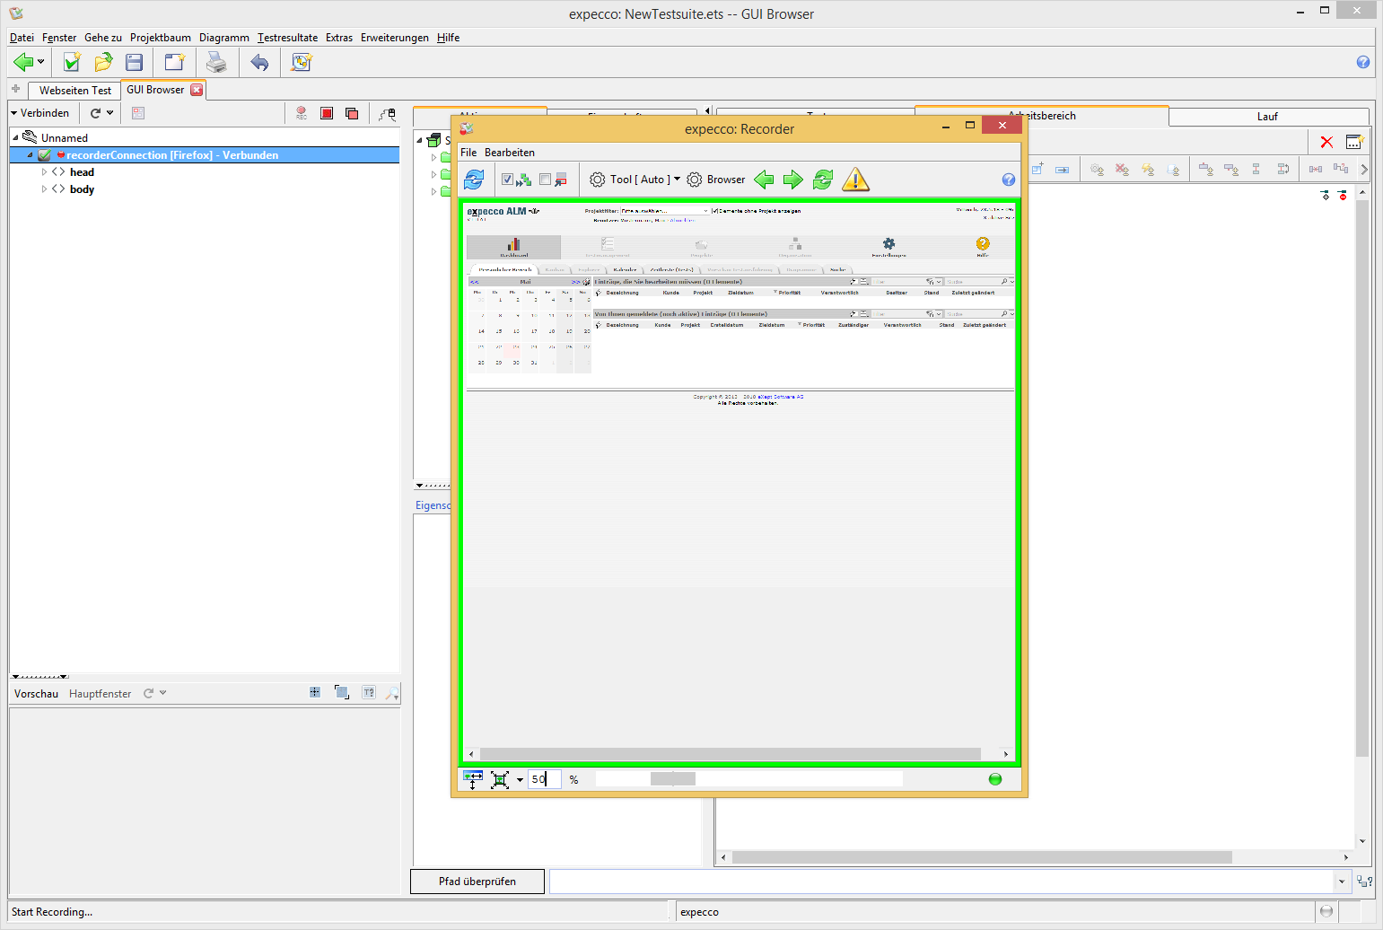Viewport: 1383px width, 930px height.
Task: Toggle the first checked checkbox in Recorder toolbar
Action: pyautogui.click(x=507, y=180)
